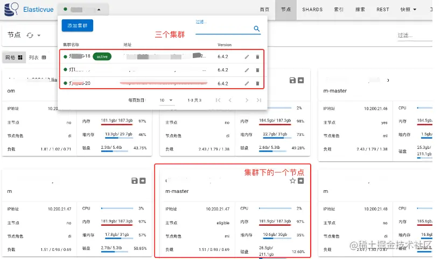The image size is (441, 259).
Task: Click the CPU bar at 3% on bottom-left card
Action: pos(117,208)
